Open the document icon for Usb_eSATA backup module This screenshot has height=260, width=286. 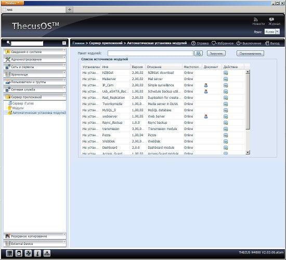pos(206,92)
